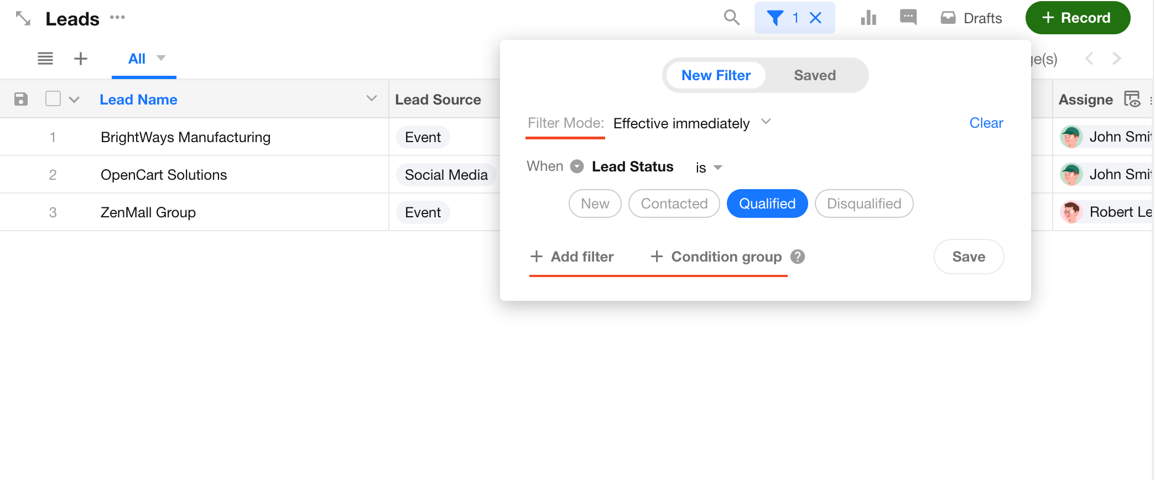Open the 'is' condition operator dropdown

[709, 168]
